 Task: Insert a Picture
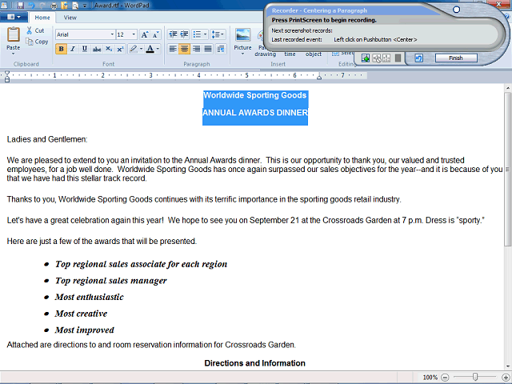tap(242, 40)
